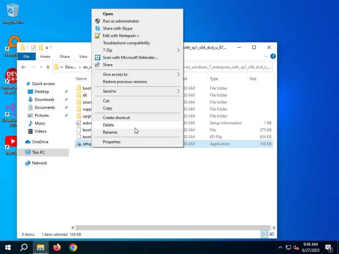Switch to the View ribbon tab
The height and width of the screenshot is (254, 339).
tap(83, 57)
